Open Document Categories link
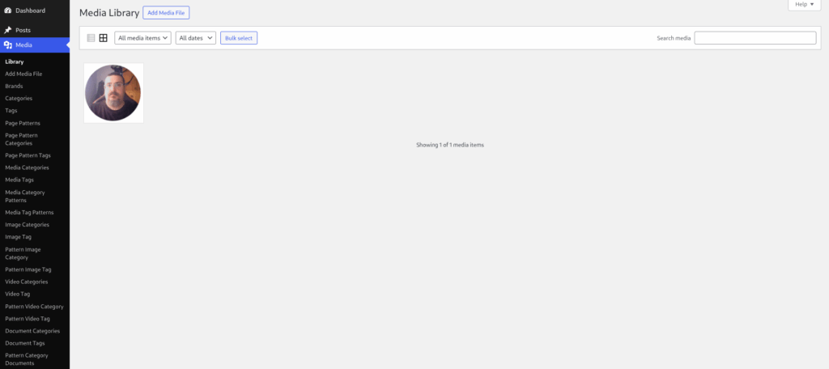 [32, 331]
